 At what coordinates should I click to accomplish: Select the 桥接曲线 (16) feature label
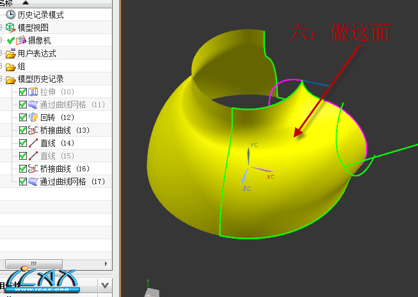[x=65, y=169]
